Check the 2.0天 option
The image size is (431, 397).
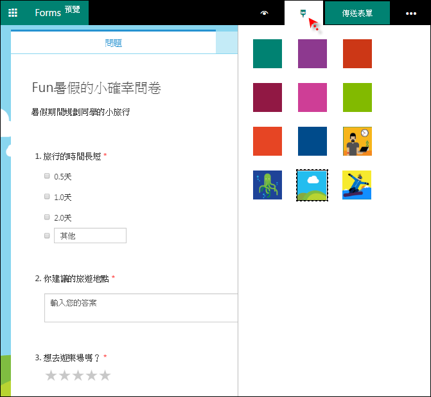[47, 217]
